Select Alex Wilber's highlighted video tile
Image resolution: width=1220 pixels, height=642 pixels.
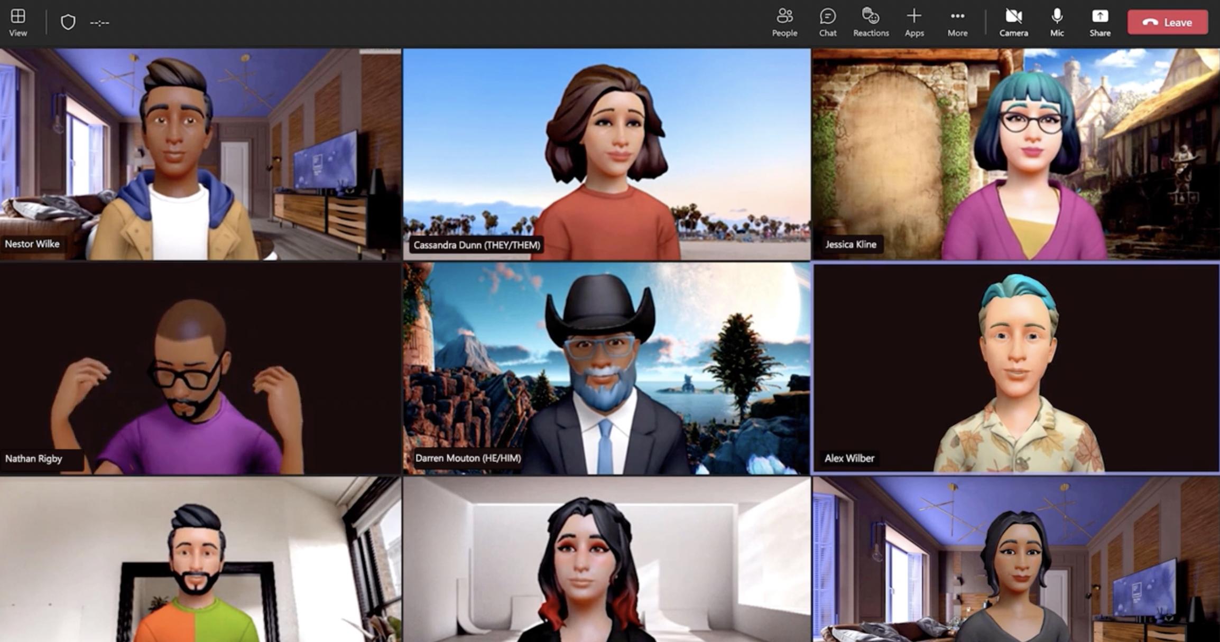pyautogui.click(x=1016, y=369)
